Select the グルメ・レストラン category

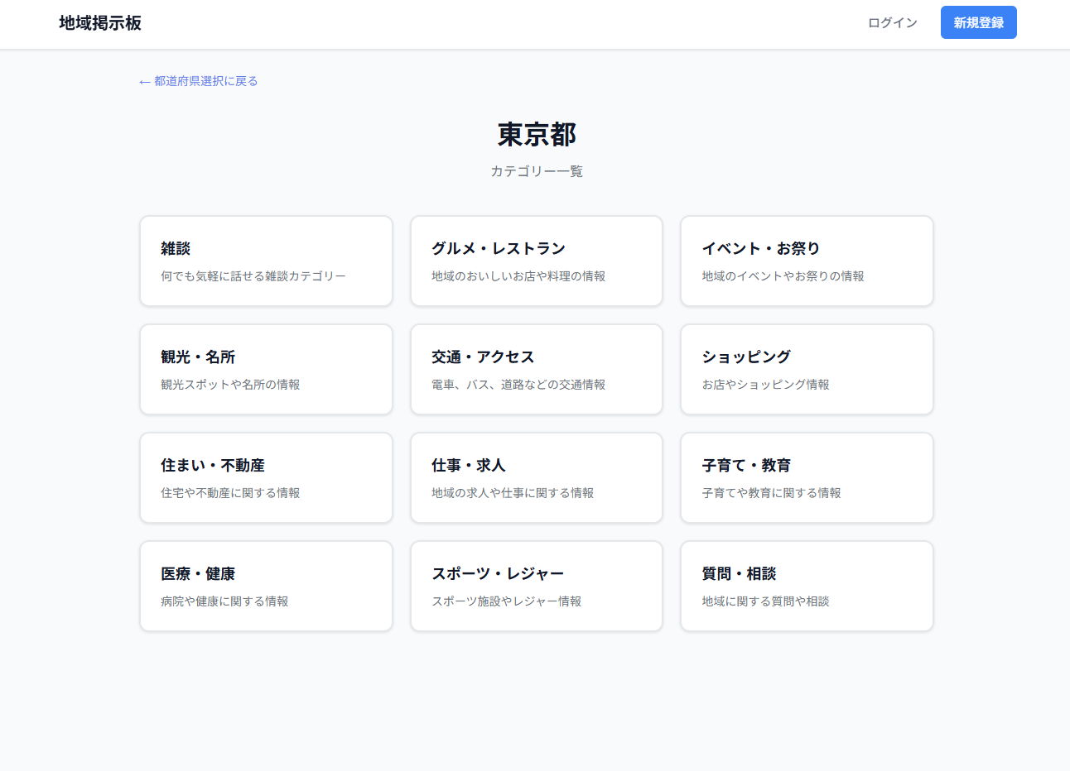click(x=536, y=261)
